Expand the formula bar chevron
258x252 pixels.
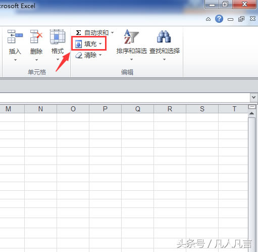point(253,97)
